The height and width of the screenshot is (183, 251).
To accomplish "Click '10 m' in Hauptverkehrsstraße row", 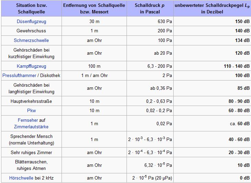I will 95,101.
